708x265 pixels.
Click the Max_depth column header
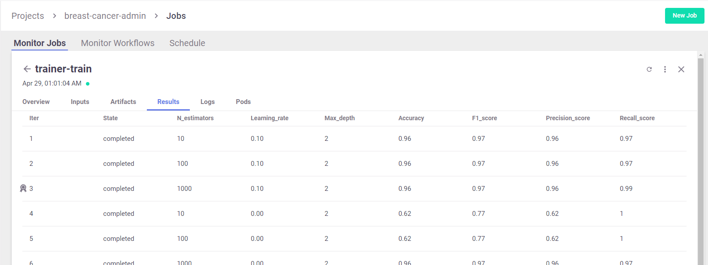pyautogui.click(x=340, y=118)
